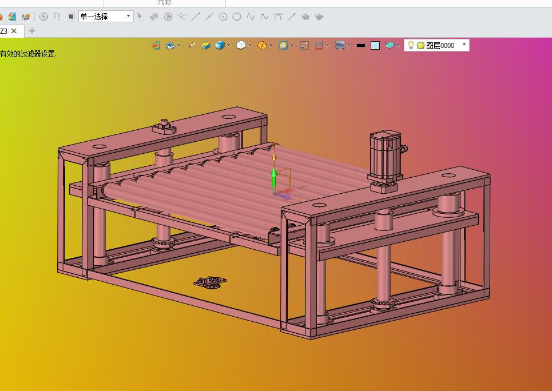Image resolution: width=552 pixels, height=391 pixels.
Task: Click the eraser icon in view toolbar
Action: coord(192,45)
